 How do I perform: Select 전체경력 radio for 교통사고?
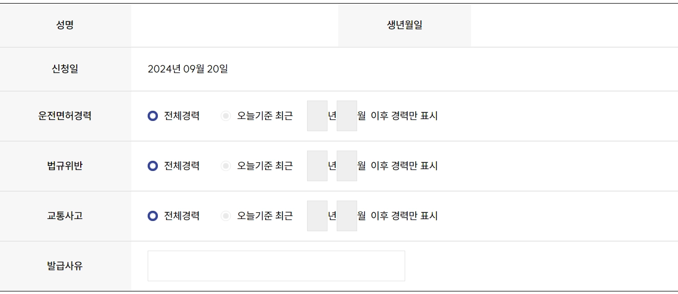coord(153,215)
